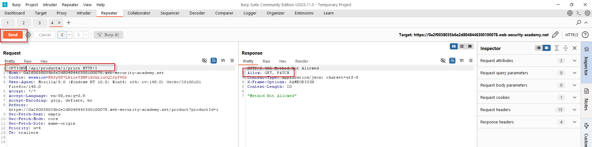The height and width of the screenshot is (147, 592).
Task: Switch to Repeater tab 2
Action: (23, 23)
